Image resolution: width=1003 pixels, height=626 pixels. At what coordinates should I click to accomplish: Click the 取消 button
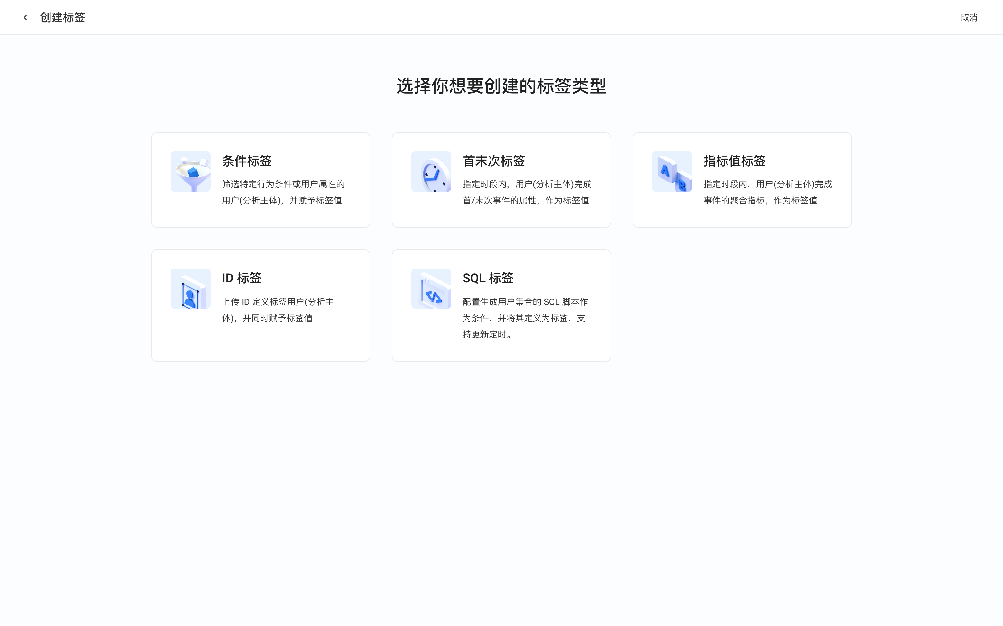click(969, 18)
